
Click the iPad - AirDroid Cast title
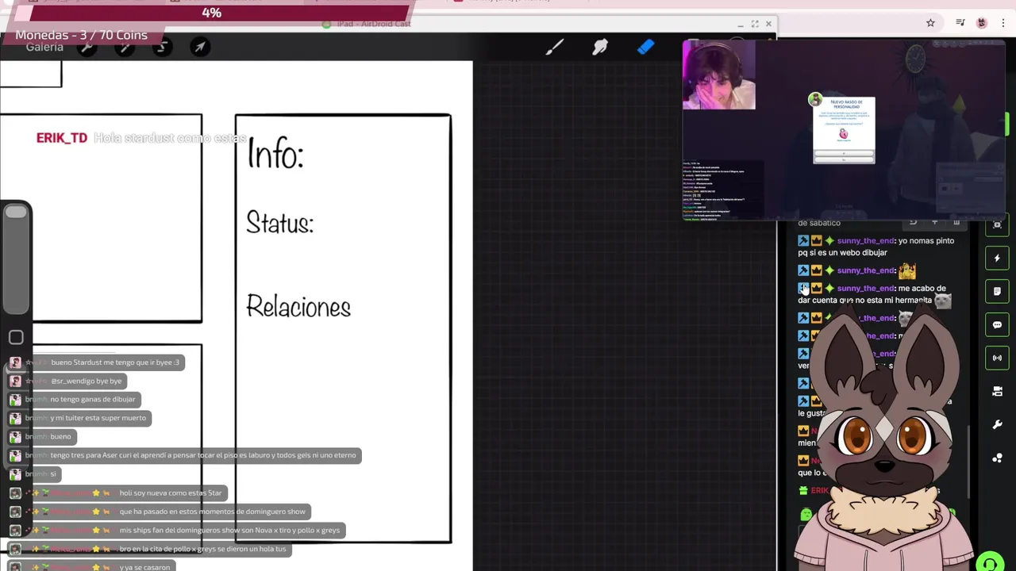[373, 24]
